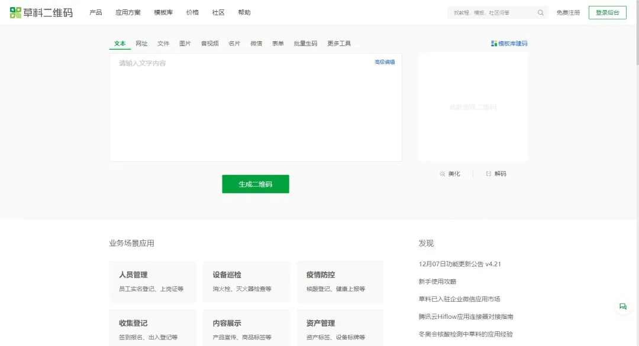Image resolution: width=639 pixels, height=346 pixels.
Task: Read the 新手使用攻略 article
Action: point(437,282)
